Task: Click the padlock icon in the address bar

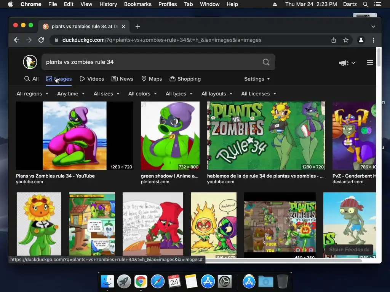Action: click(x=56, y=40)
